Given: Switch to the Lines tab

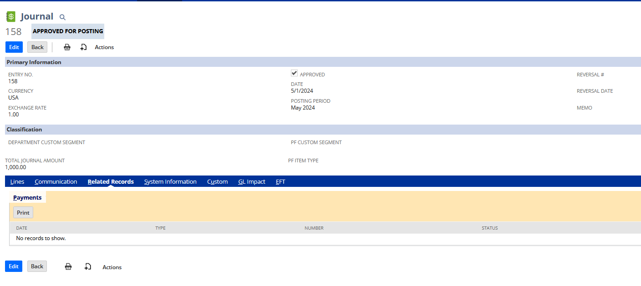Looking at the screenshot, I should [x=17, y=181].
